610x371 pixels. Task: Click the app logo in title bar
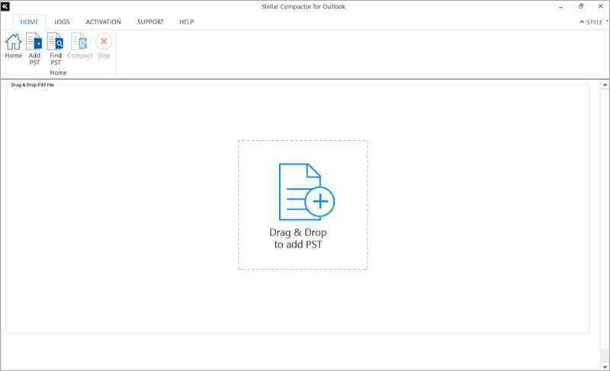[5, 6]
